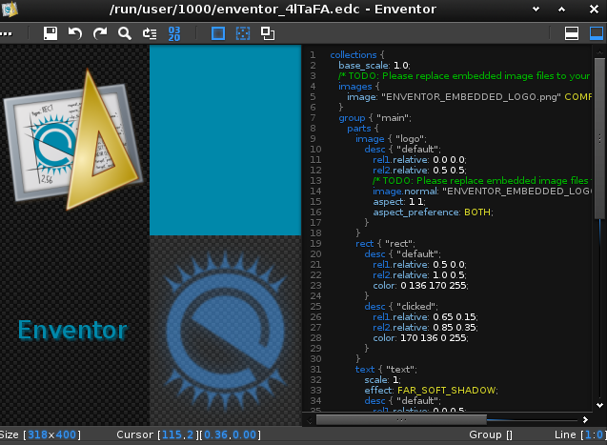Minimize window with down-arrow title button

pos(536,10)
